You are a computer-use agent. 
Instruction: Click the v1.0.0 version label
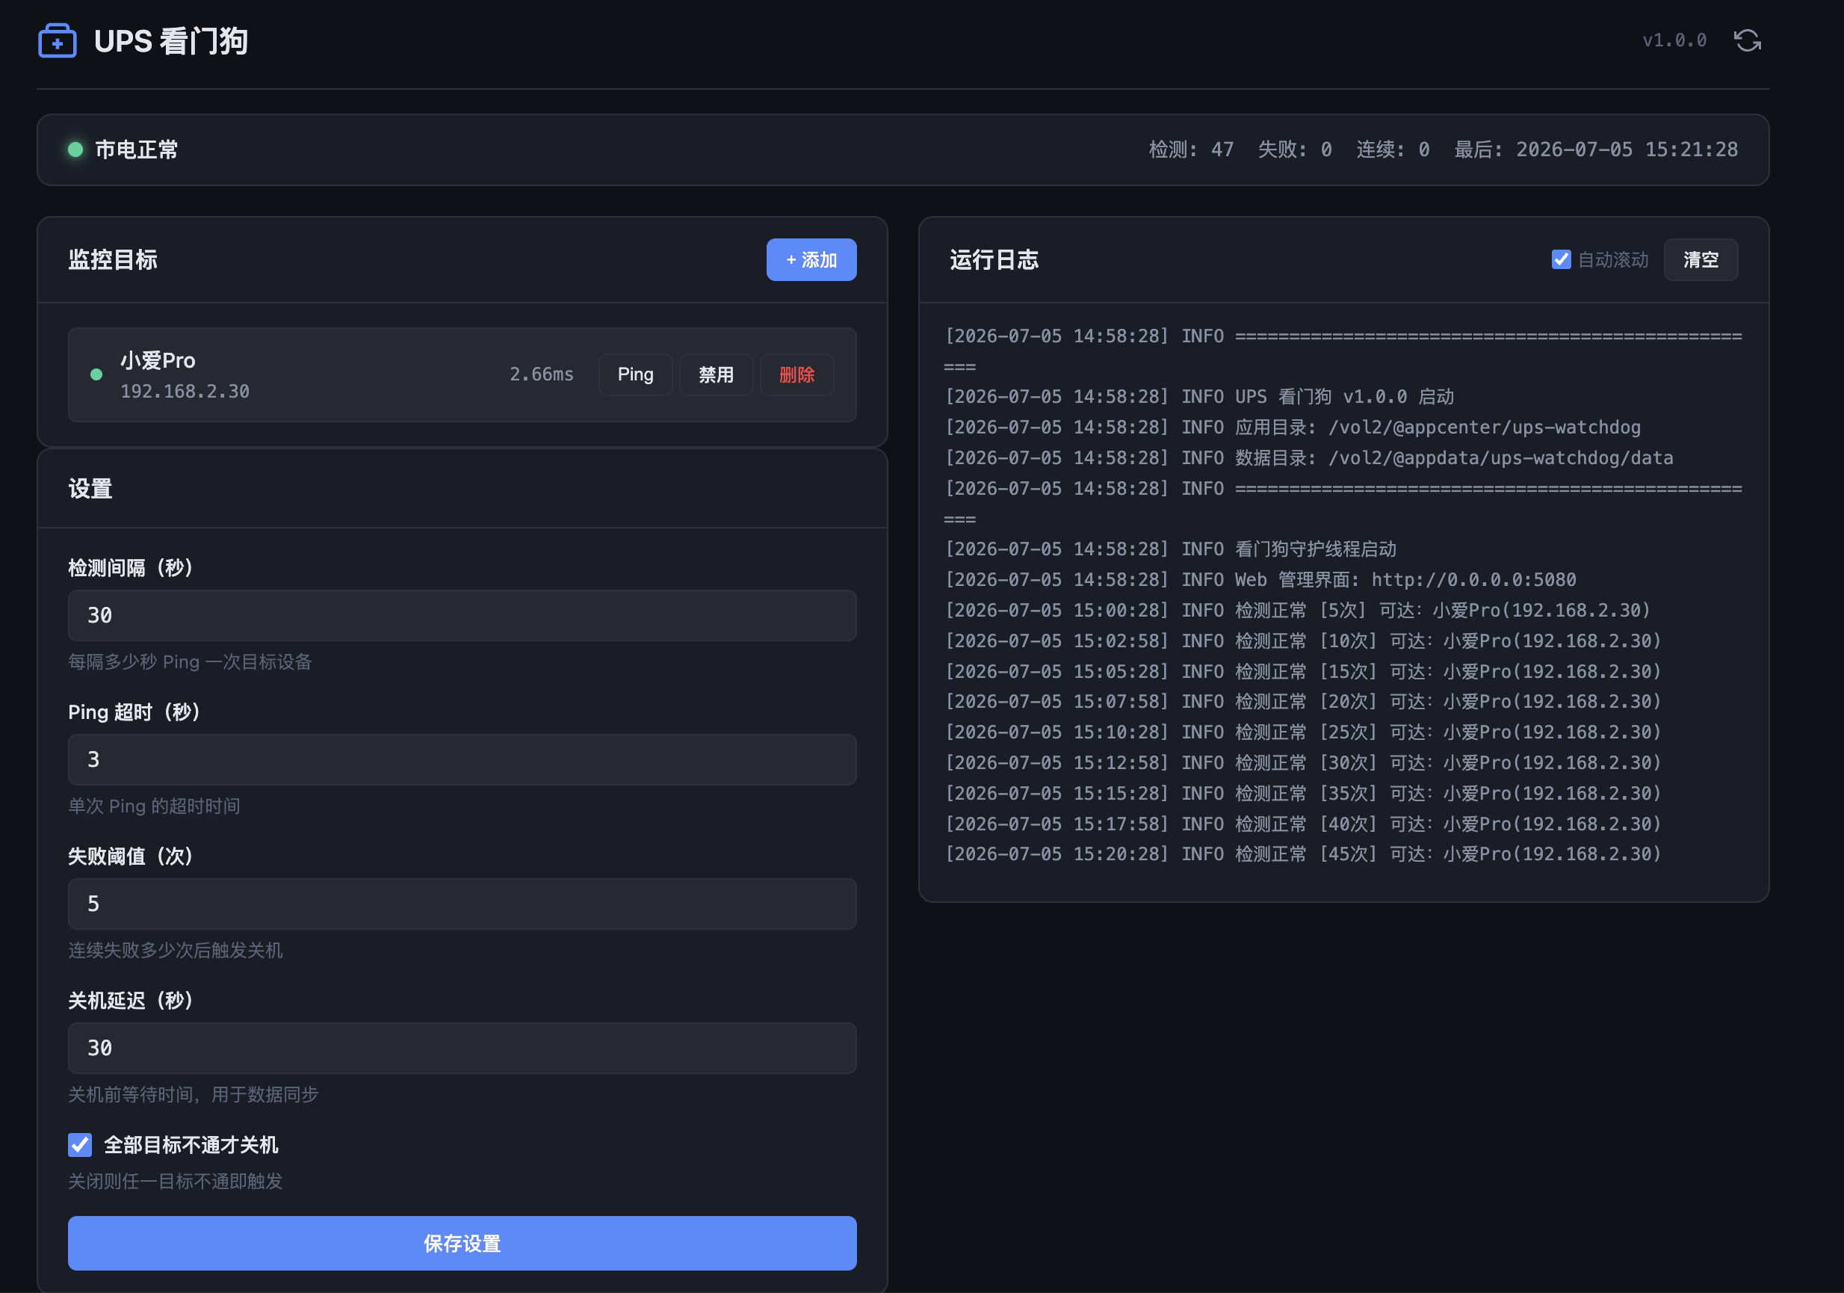click(1674, 40)
